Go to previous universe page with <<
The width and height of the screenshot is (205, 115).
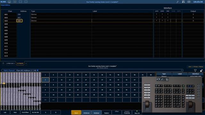(x=45, y=100)
